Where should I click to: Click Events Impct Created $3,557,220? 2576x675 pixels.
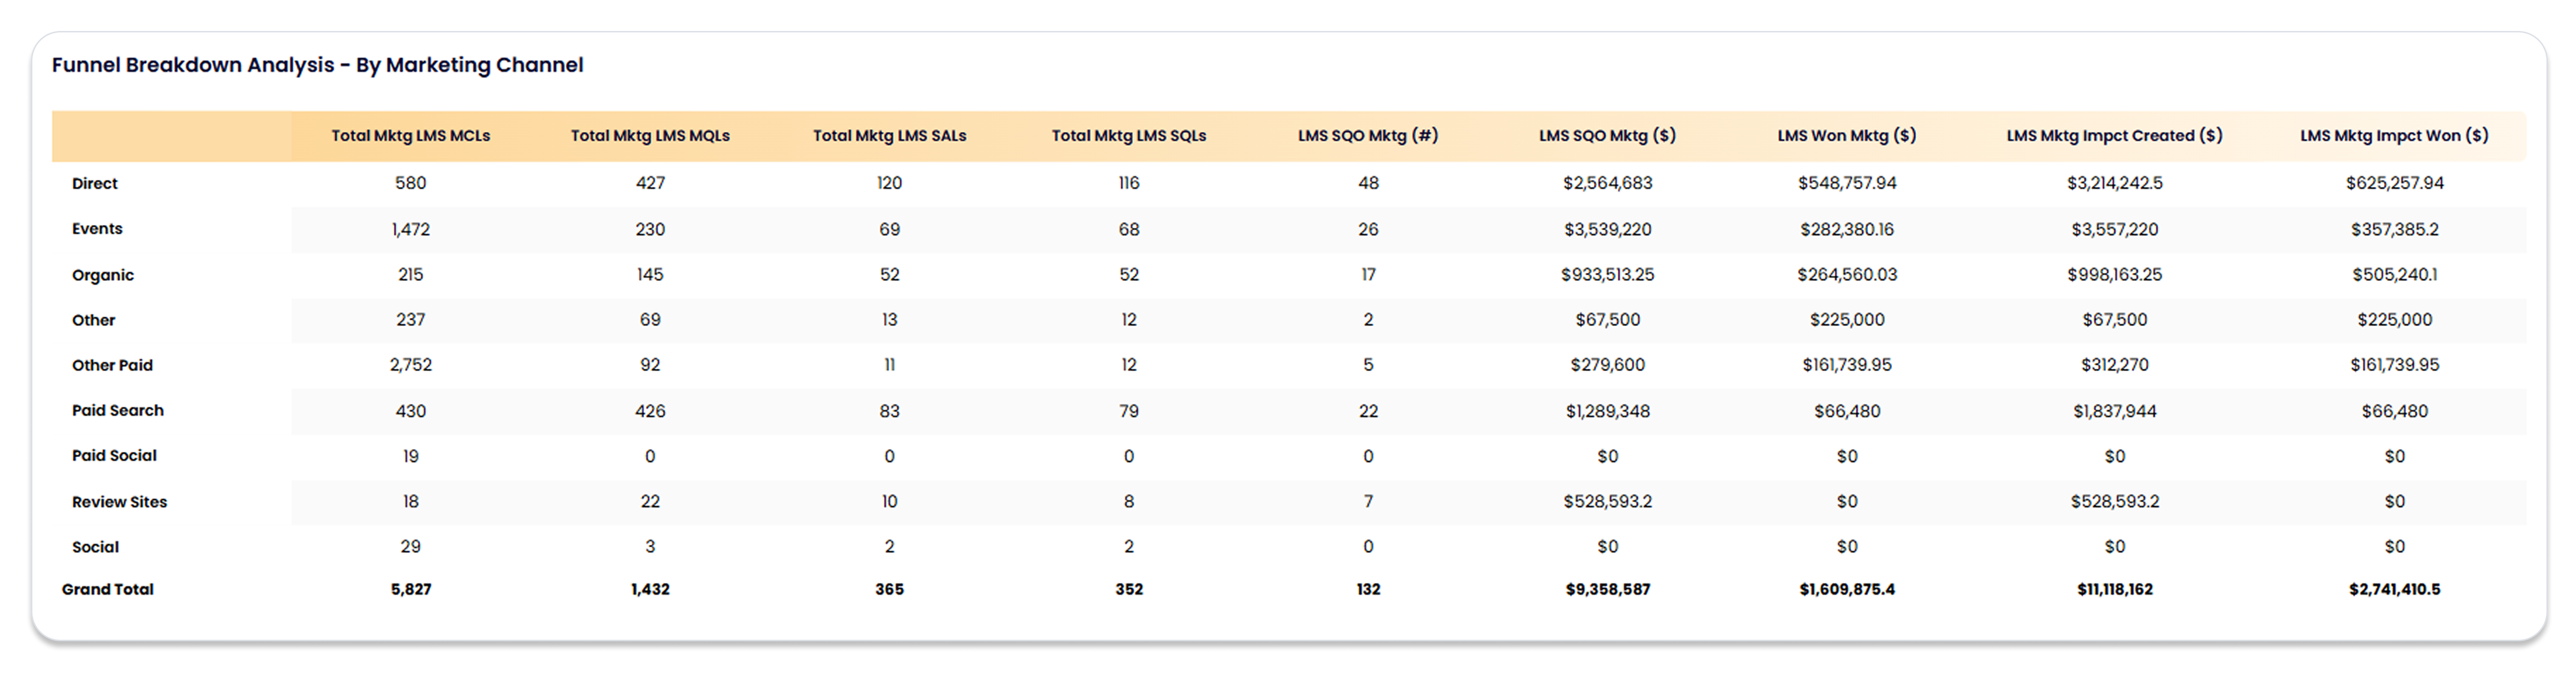click(x=2114, y=229)
